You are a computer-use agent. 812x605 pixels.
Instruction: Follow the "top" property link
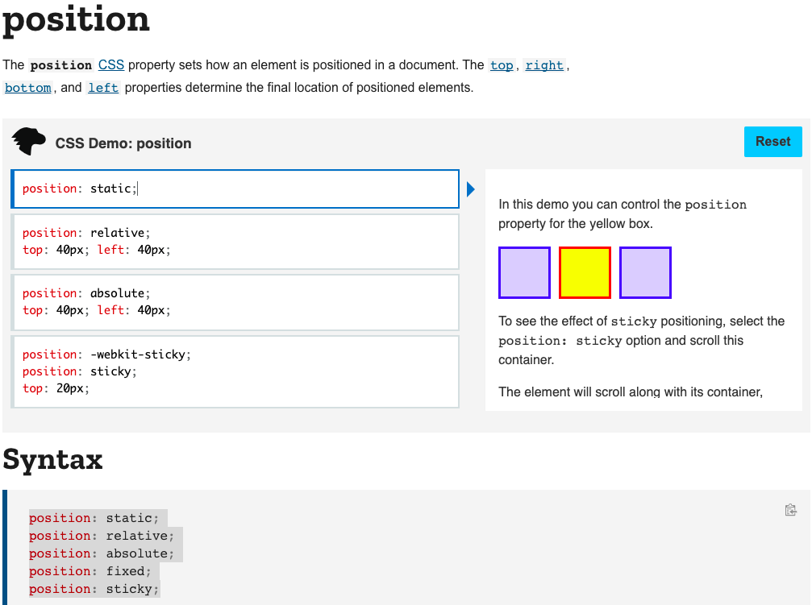[502, 65]
